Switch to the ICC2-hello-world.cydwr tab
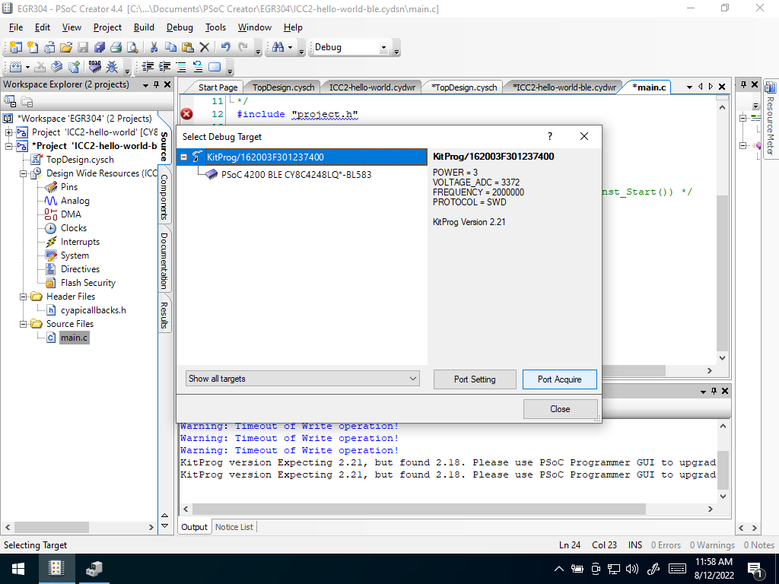 click(372, 87)
